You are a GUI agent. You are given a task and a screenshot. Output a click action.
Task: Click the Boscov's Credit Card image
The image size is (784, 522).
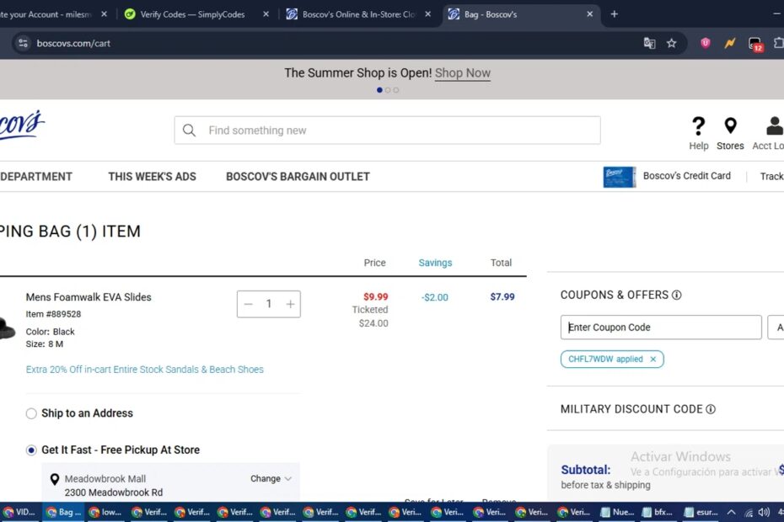[x=619, y=177]
